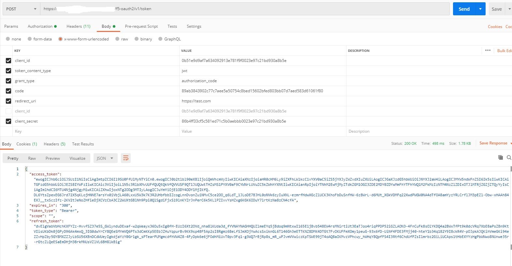The width and height of the screenshot is (512, 266).
Task: Uncheck the client_secret parameter checkbox
Action: [x=8, y=121]
